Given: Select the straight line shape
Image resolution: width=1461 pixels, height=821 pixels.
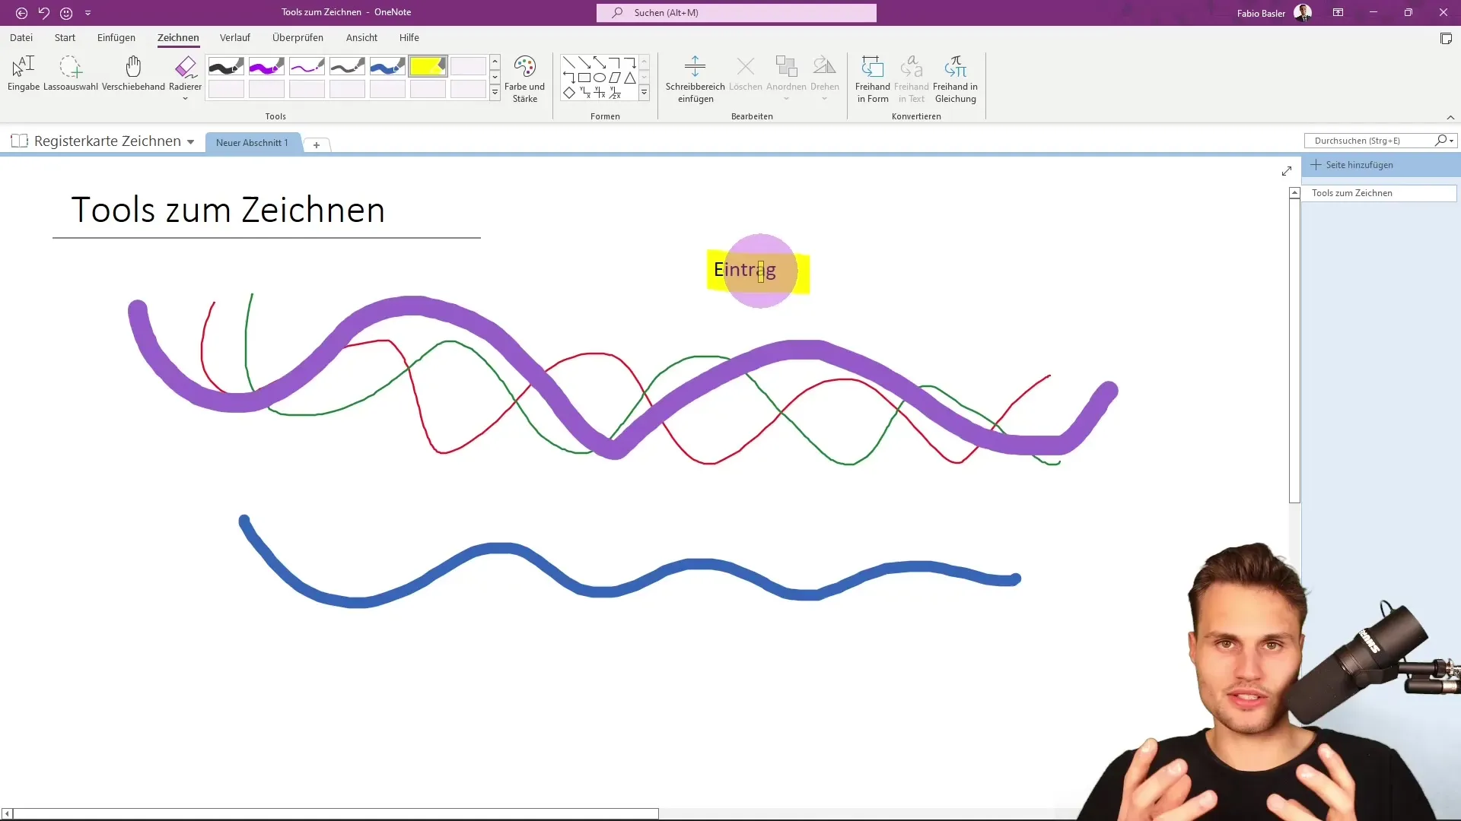Looking at the screenshot, I should click(569, 62).
